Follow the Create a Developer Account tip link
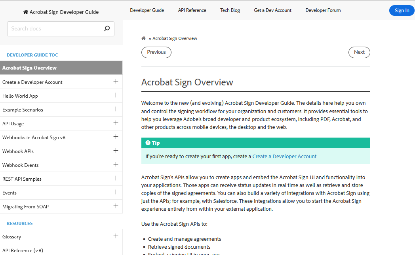 coord(284,156)
